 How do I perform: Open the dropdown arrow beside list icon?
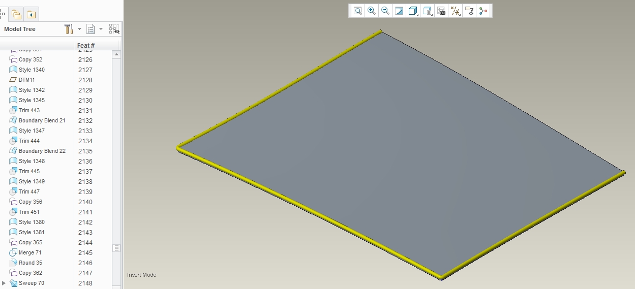pos(101,29)
